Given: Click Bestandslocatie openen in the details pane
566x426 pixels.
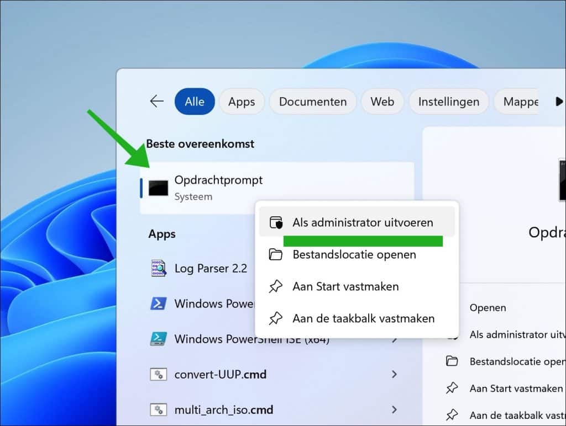Looking at the screenshot, I should 517,361.
